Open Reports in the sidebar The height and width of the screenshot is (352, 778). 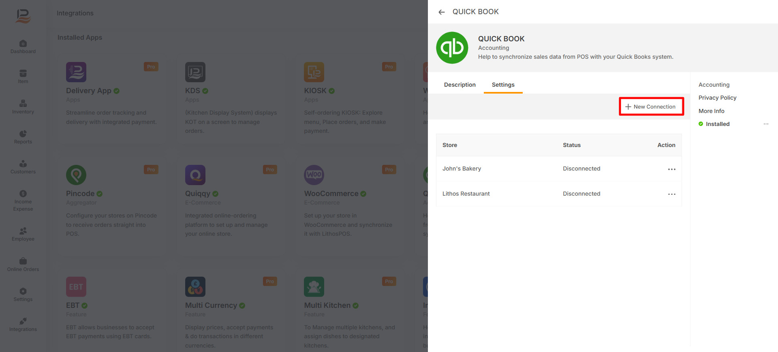(23, 137)
